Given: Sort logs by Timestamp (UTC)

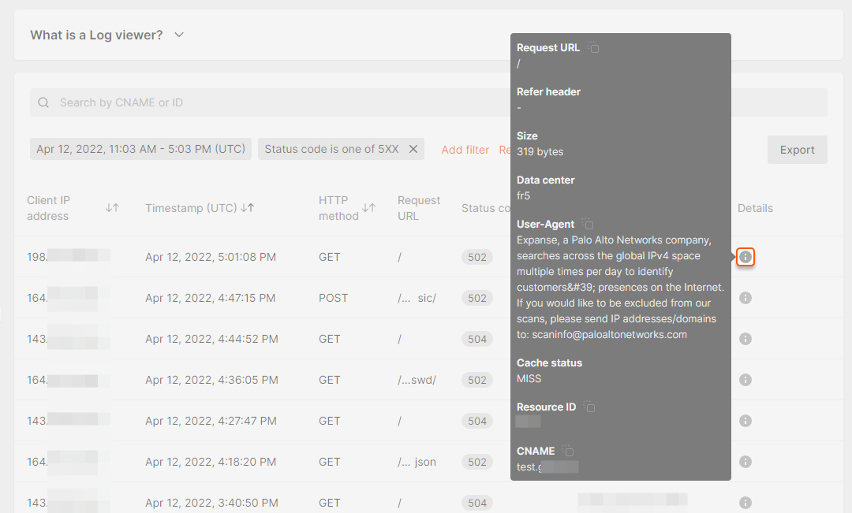Looking at the screenshot, I should click(248, 208).
